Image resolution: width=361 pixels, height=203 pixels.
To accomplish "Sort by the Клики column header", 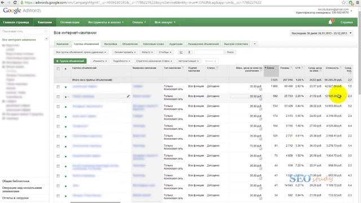I will point(271,70).
